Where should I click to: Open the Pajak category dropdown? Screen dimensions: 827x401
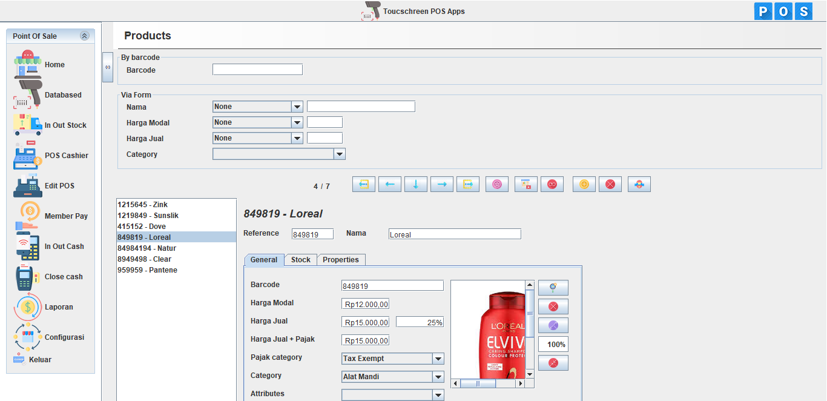[438, 358]
